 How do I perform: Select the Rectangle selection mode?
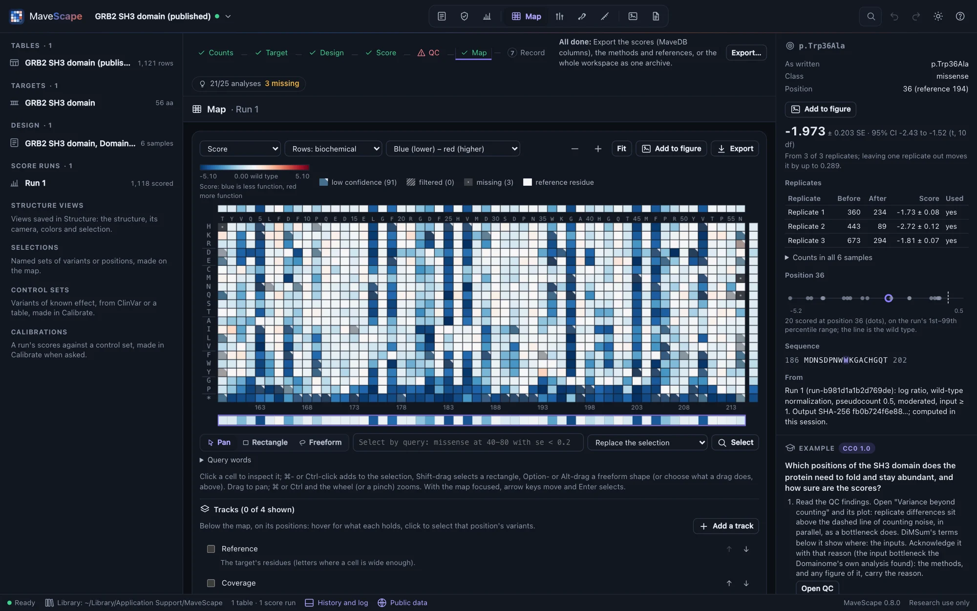click(265, 442)
